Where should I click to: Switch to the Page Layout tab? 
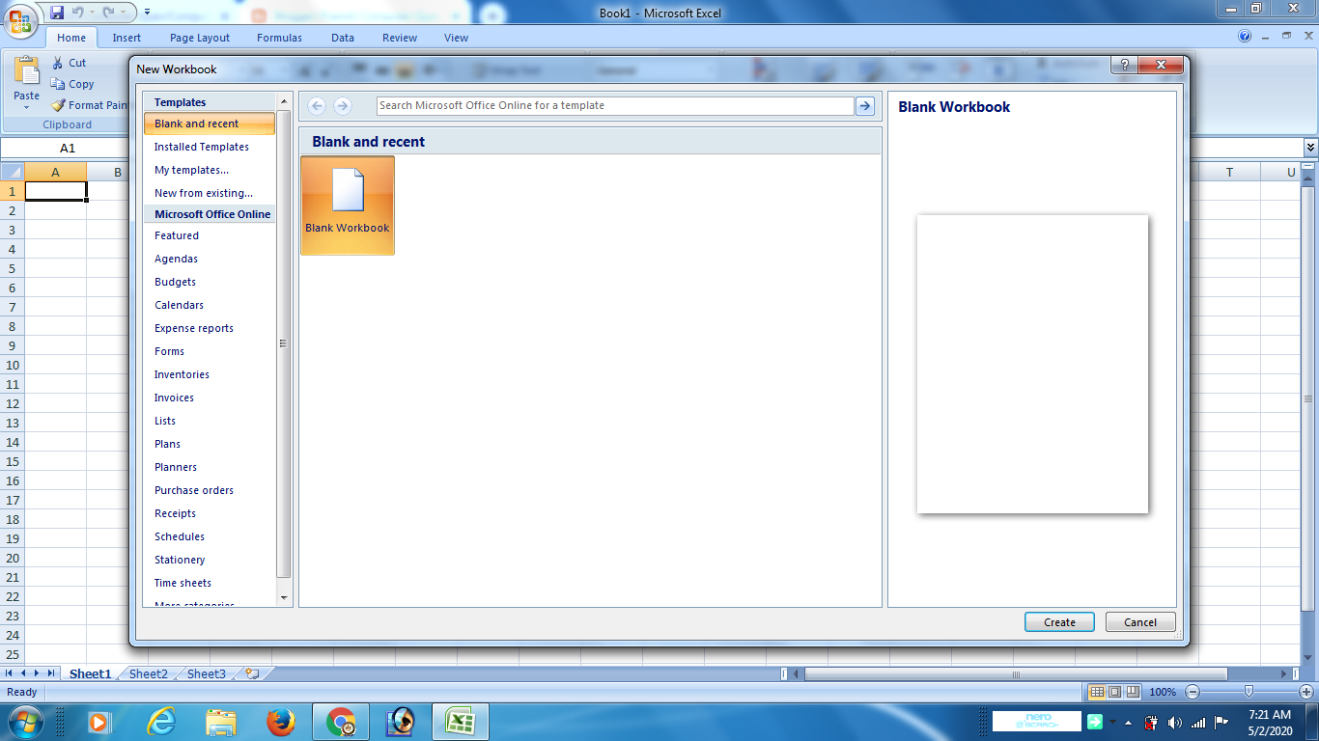click(200, 38)
